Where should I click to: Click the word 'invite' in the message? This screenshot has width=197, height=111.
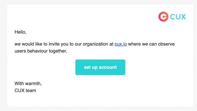[x=54, y=44]
